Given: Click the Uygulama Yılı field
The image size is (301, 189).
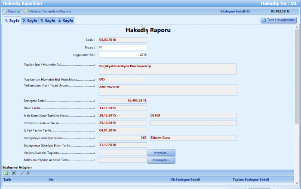Looking at the screenshot, I should coord(123,55).
